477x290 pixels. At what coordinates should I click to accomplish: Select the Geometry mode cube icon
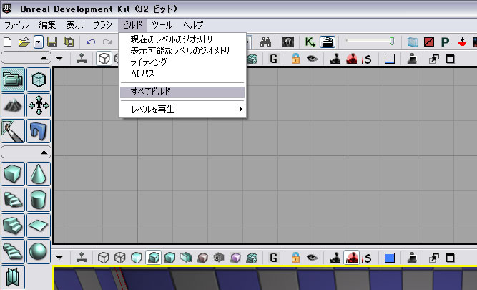(x=39, y=79)
